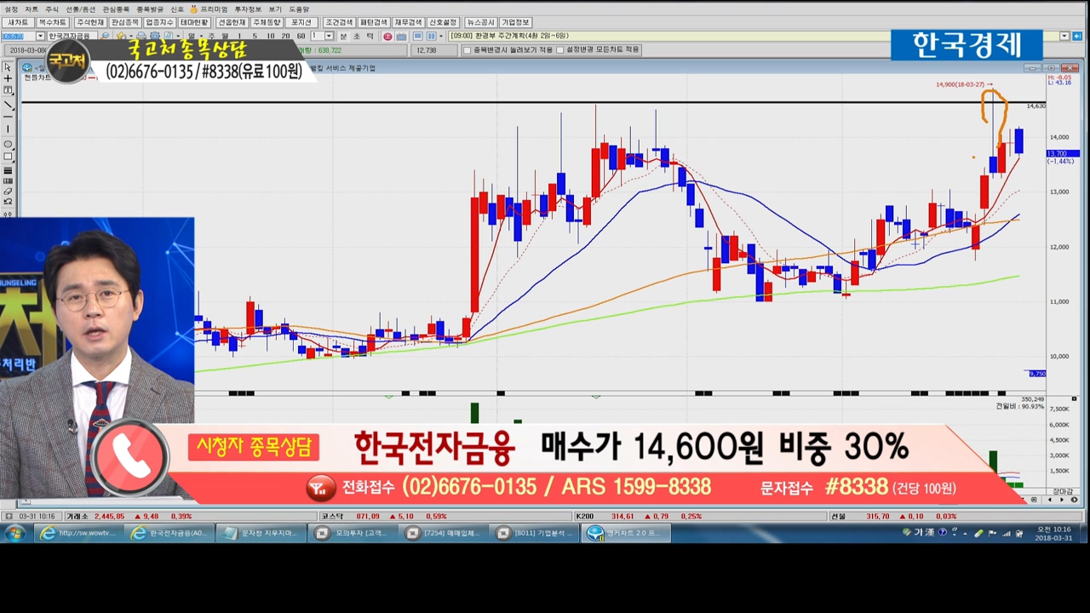Select the crosshair cursor tool

coord(8,79)
